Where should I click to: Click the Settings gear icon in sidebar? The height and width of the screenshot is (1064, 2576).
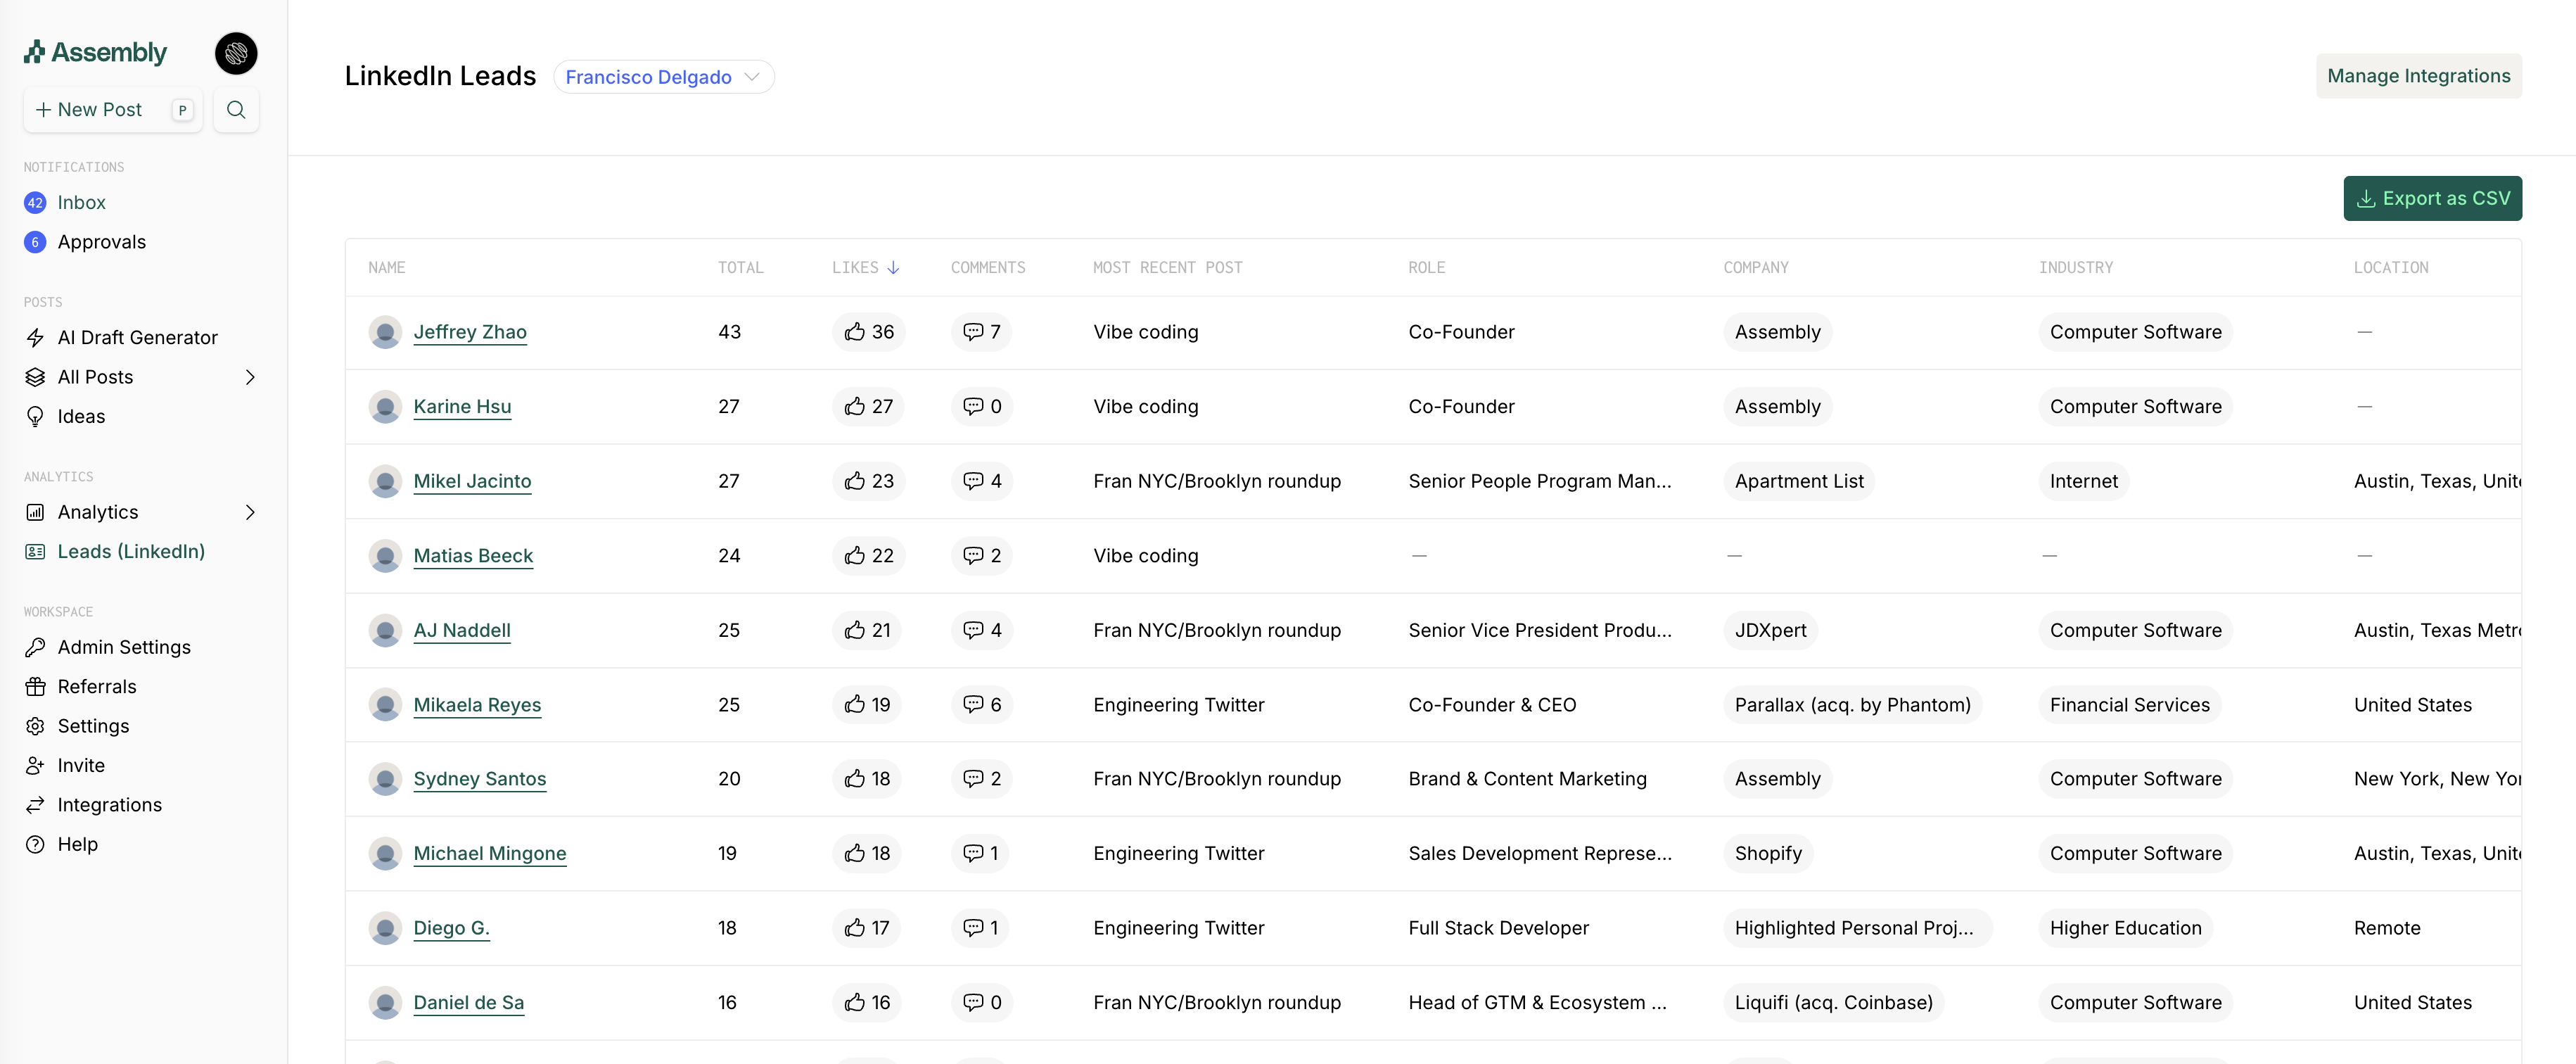point(35,726)
